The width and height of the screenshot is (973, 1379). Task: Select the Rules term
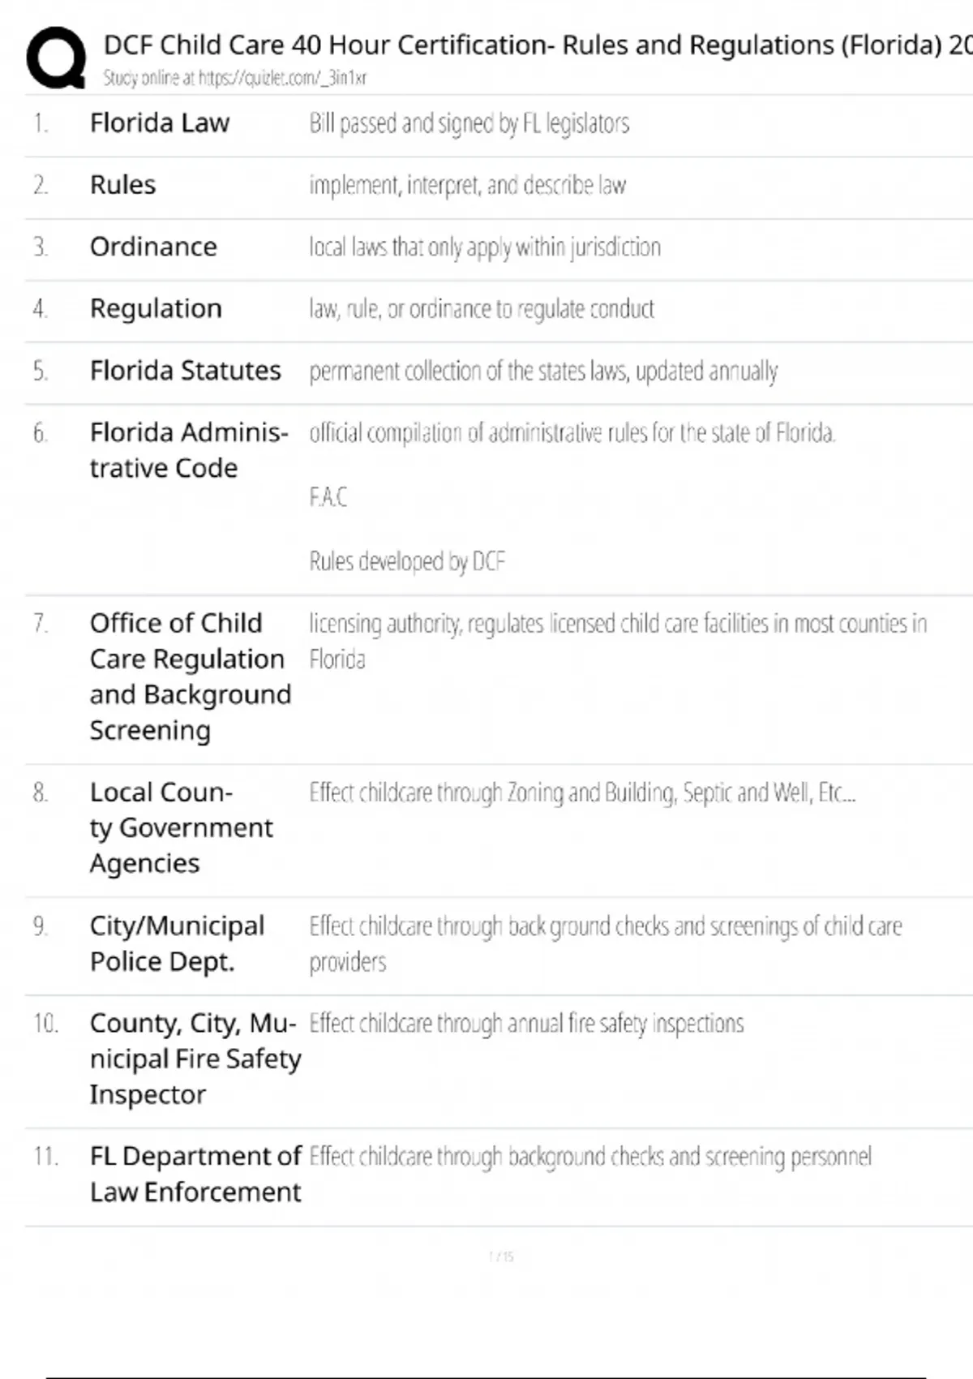122,185
